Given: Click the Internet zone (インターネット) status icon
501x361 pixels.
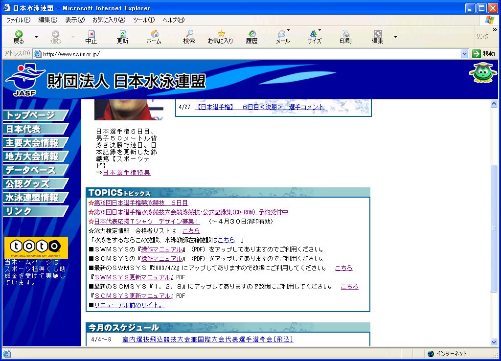Looking at the screenshot, I should click(x=431, y=353).
